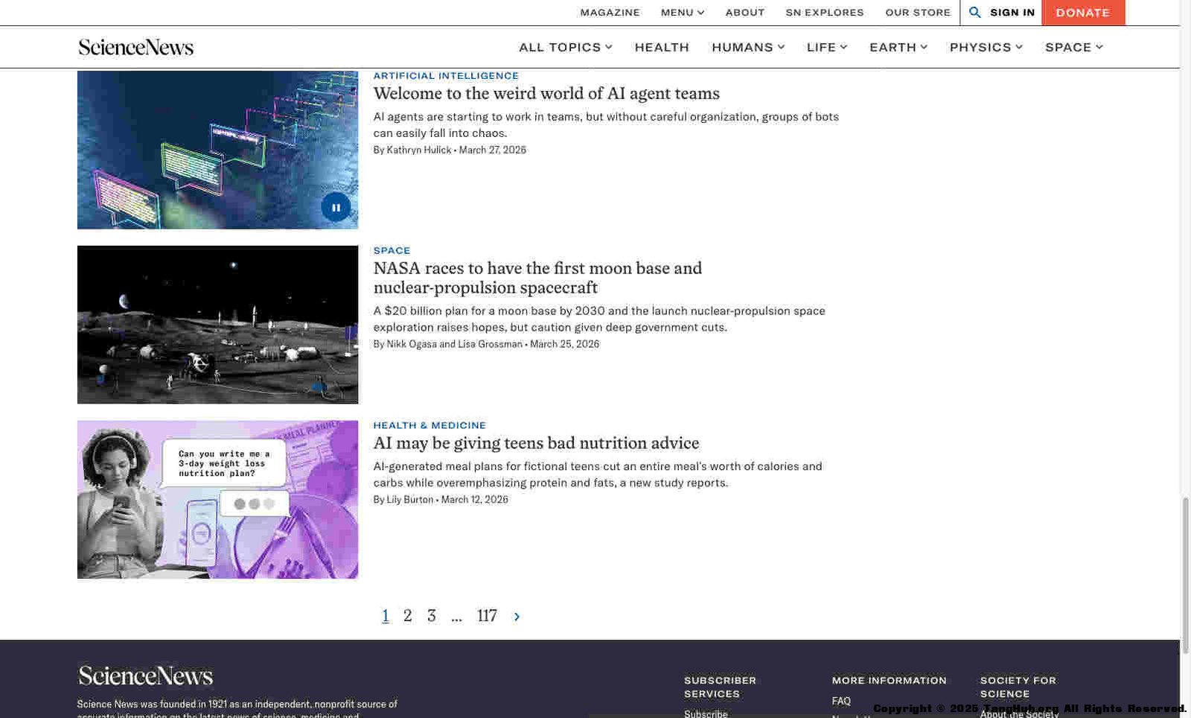Screen dimensions: 1191x718
Task: Open the Health section
Action: [662, 47]
